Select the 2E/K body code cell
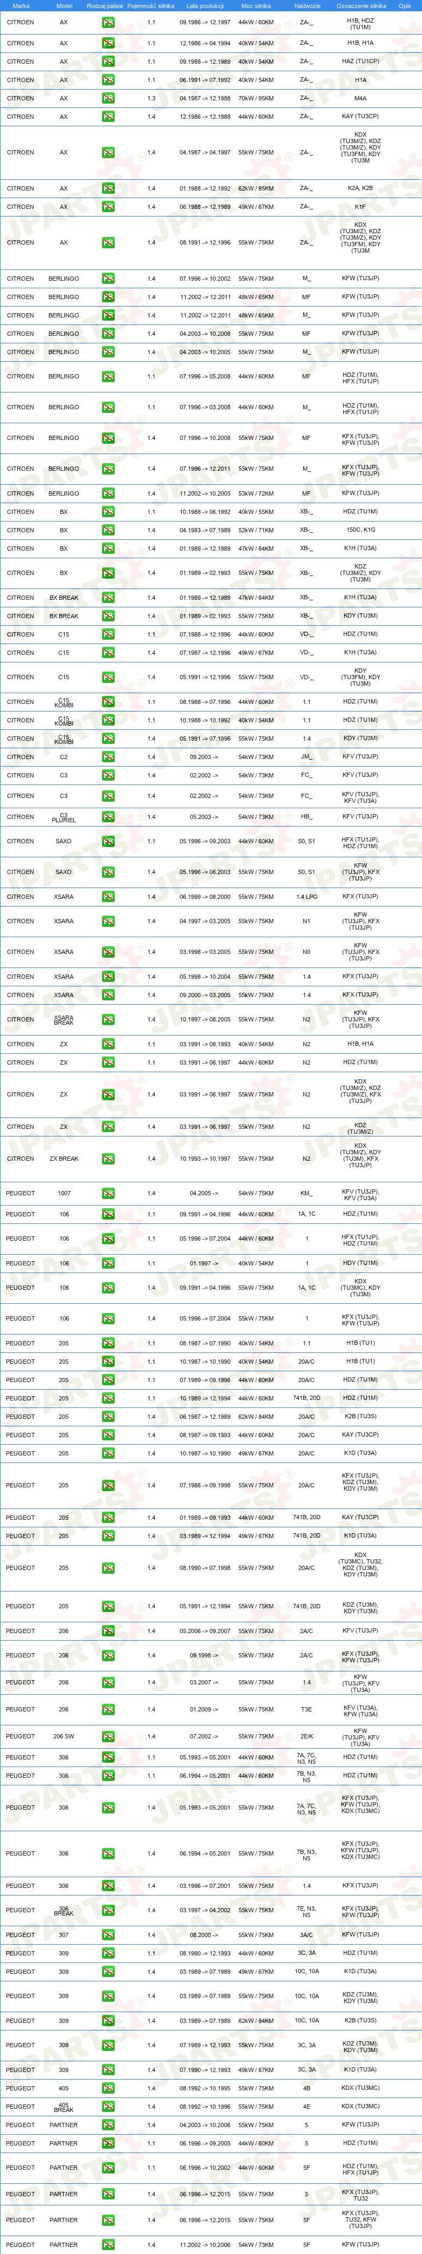This screenshot has height=2254, width=422. coord(307,1737)
